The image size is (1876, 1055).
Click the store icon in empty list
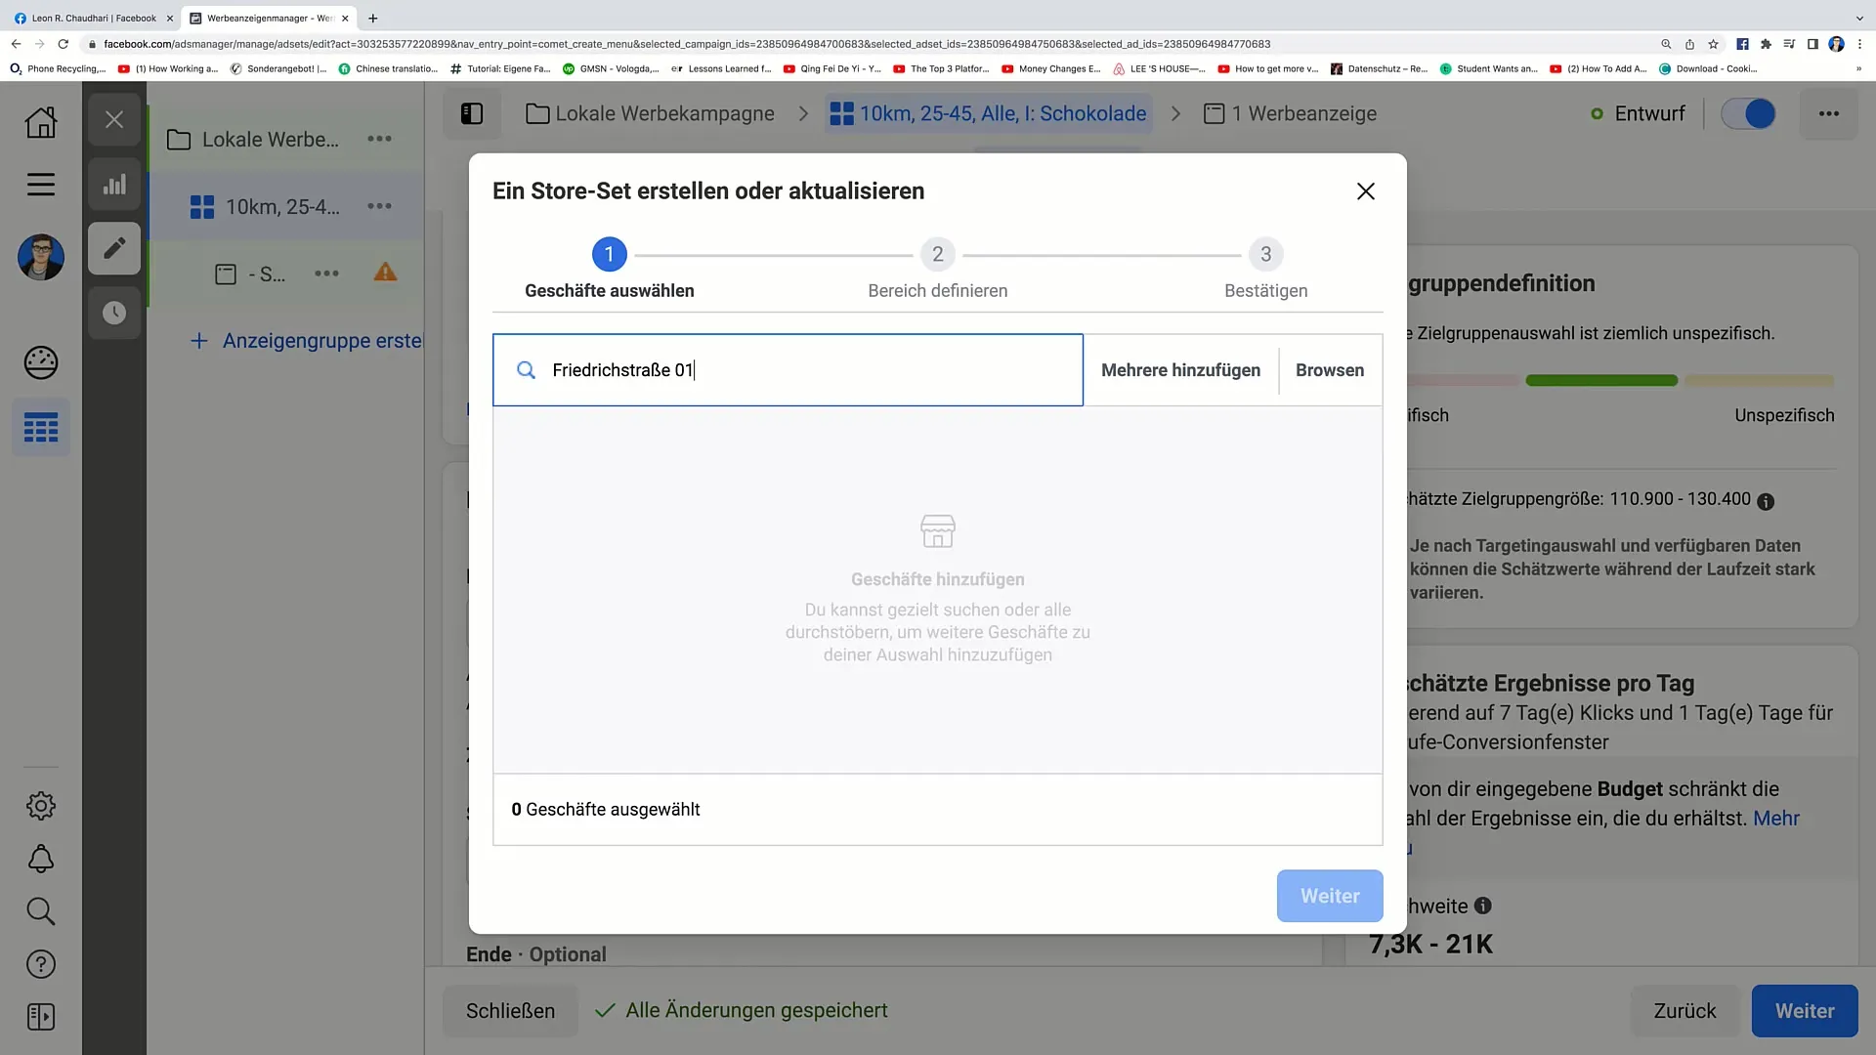pos(937,531)
